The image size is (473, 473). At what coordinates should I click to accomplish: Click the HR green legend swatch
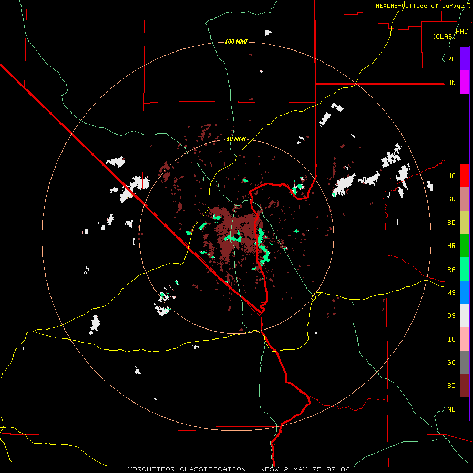pos(464,246)
